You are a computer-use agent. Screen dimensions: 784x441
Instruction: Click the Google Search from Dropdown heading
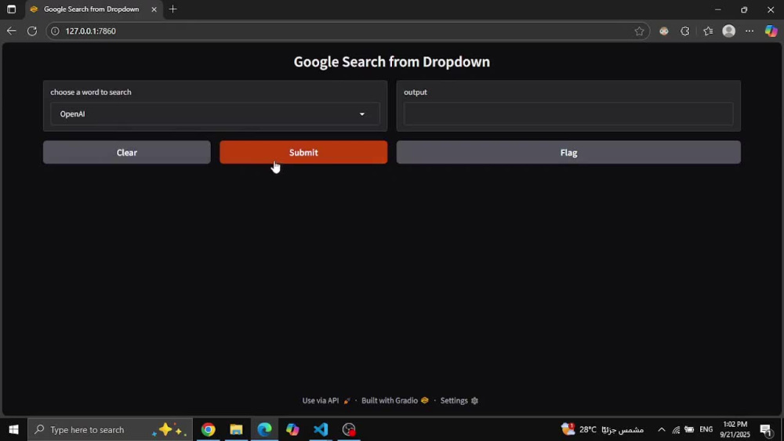(391, 62)
